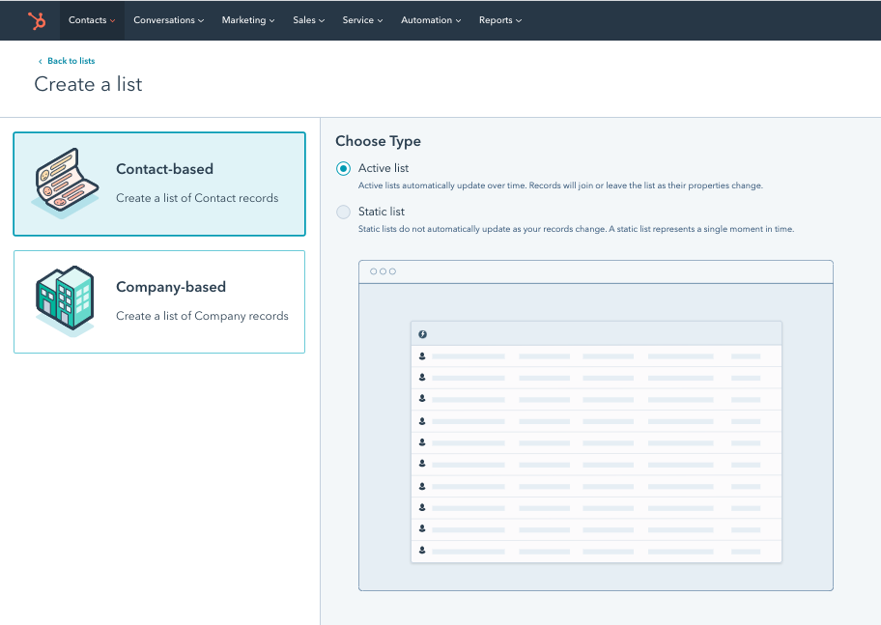This screenshot has height=625, width=881.
Task: Click the person icon midway down the preview table
Action: coord(422,441)
